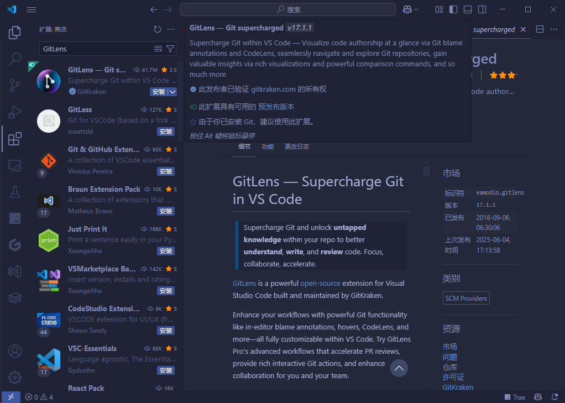Open the extensions filter funnel
This screenshot has height=403, width=565.
[x=170, y=49]
